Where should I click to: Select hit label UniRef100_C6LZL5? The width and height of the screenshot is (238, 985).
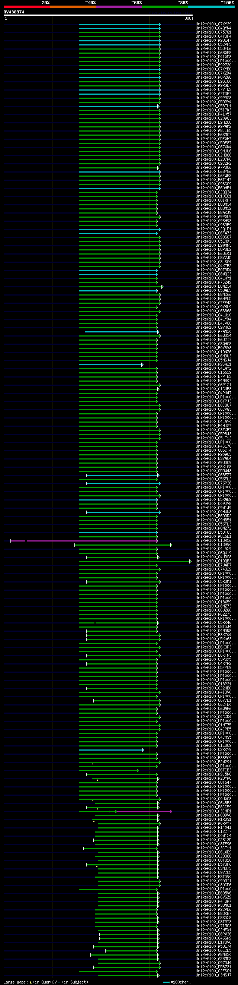click(x=213, y=951)
